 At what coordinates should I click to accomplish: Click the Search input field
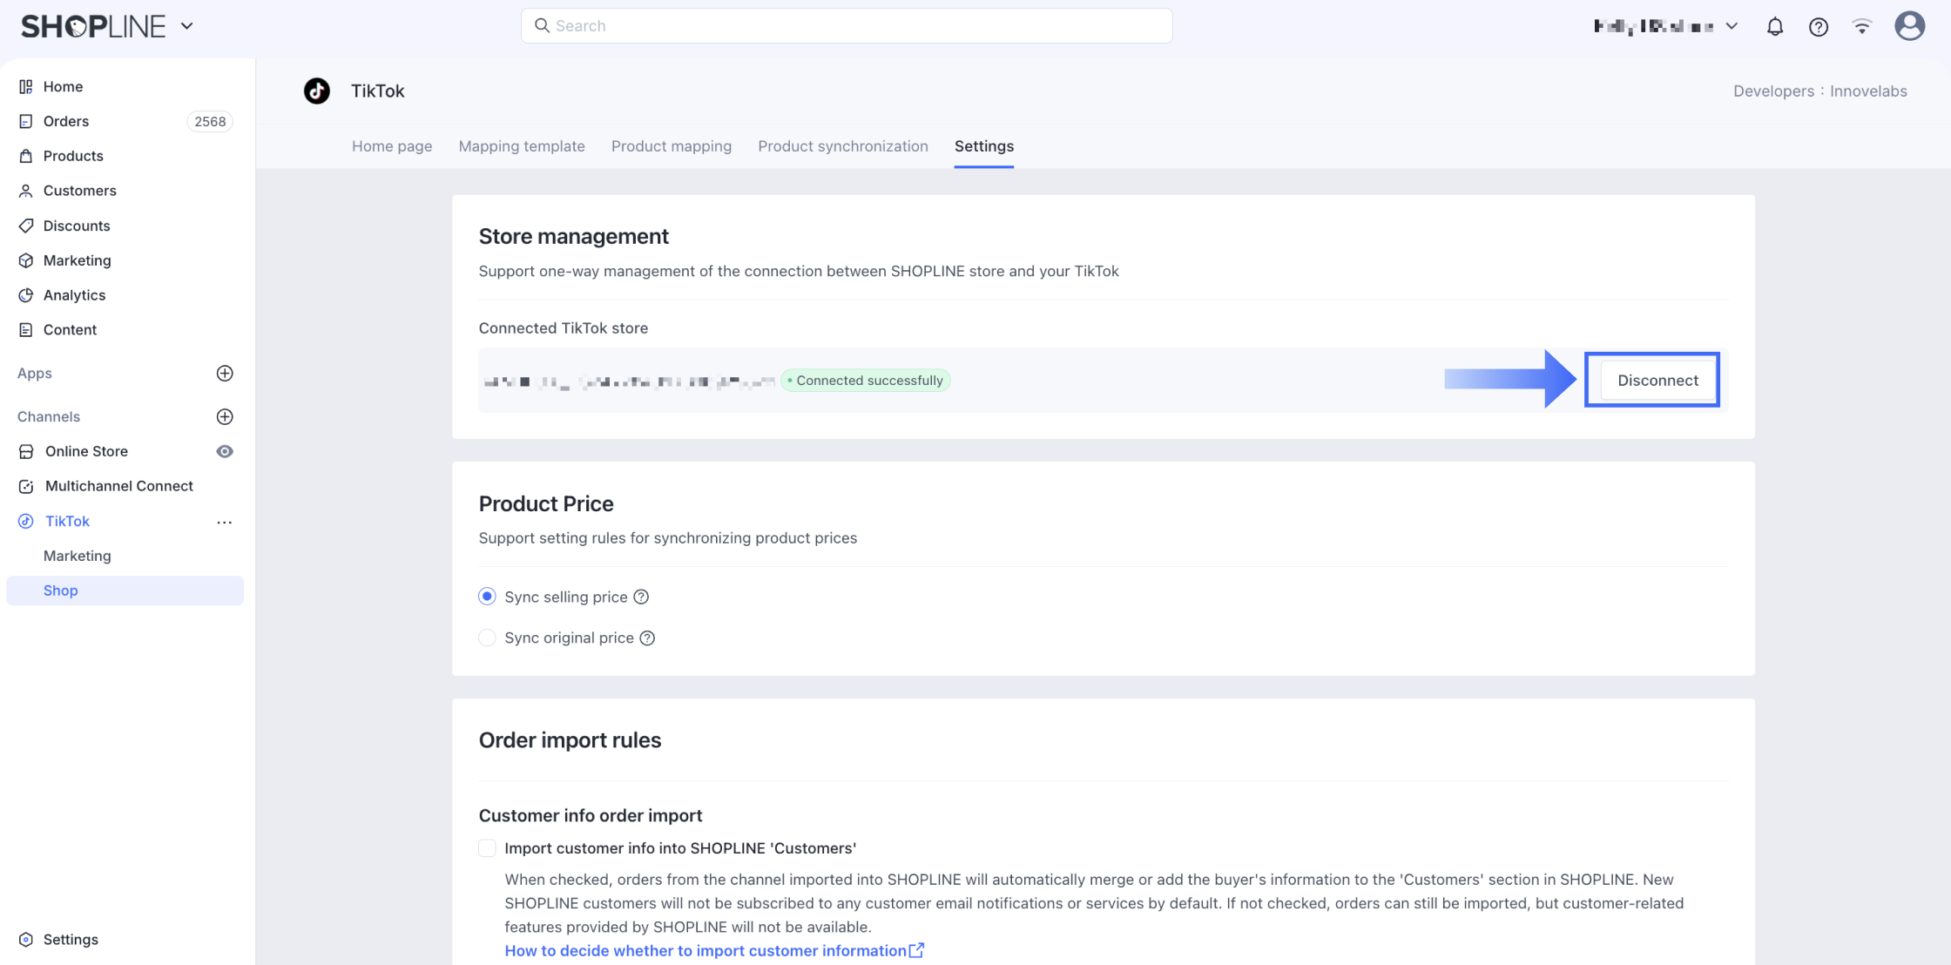(x=846, y=26)
